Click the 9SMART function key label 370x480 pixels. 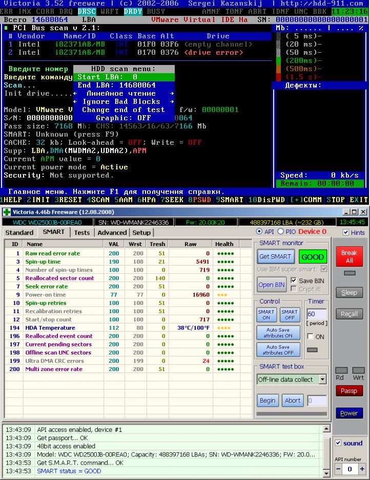[230, 200]
